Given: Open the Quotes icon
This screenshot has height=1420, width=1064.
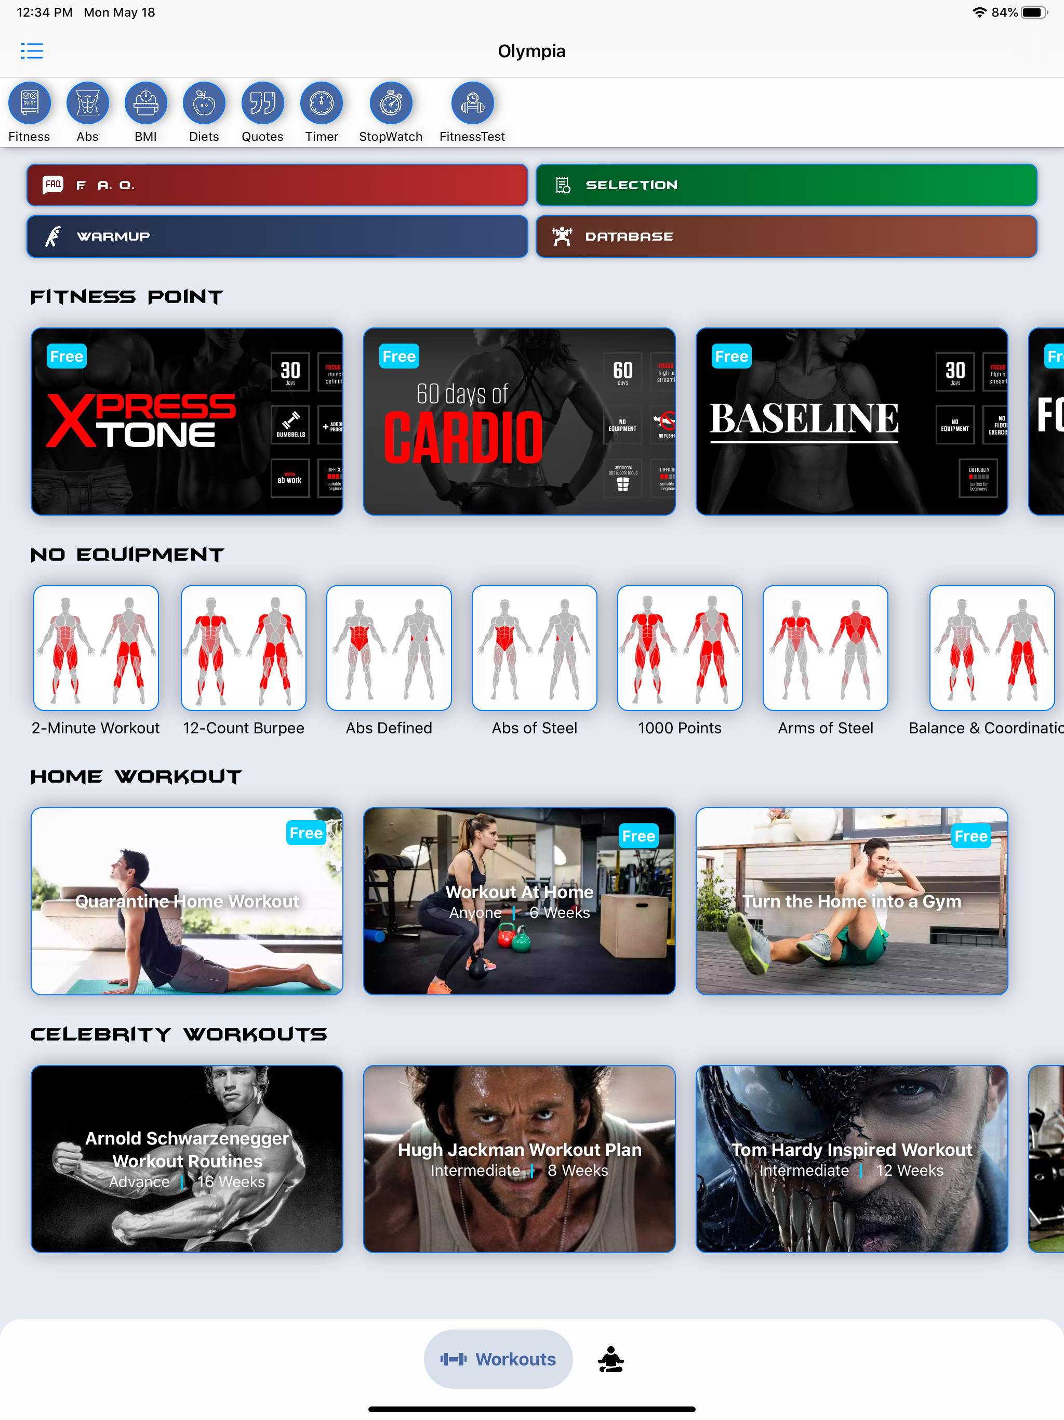Looking at the screenshot, I should click(262, 103).
